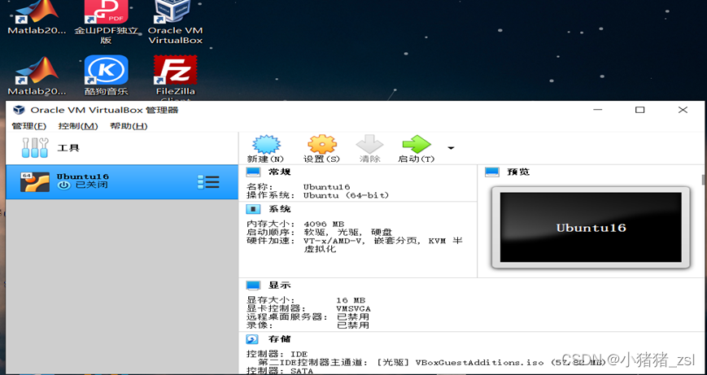Click the name value Ubuntu16 in 常规
The height and width of the screenshot is (375, 707).
326,186
